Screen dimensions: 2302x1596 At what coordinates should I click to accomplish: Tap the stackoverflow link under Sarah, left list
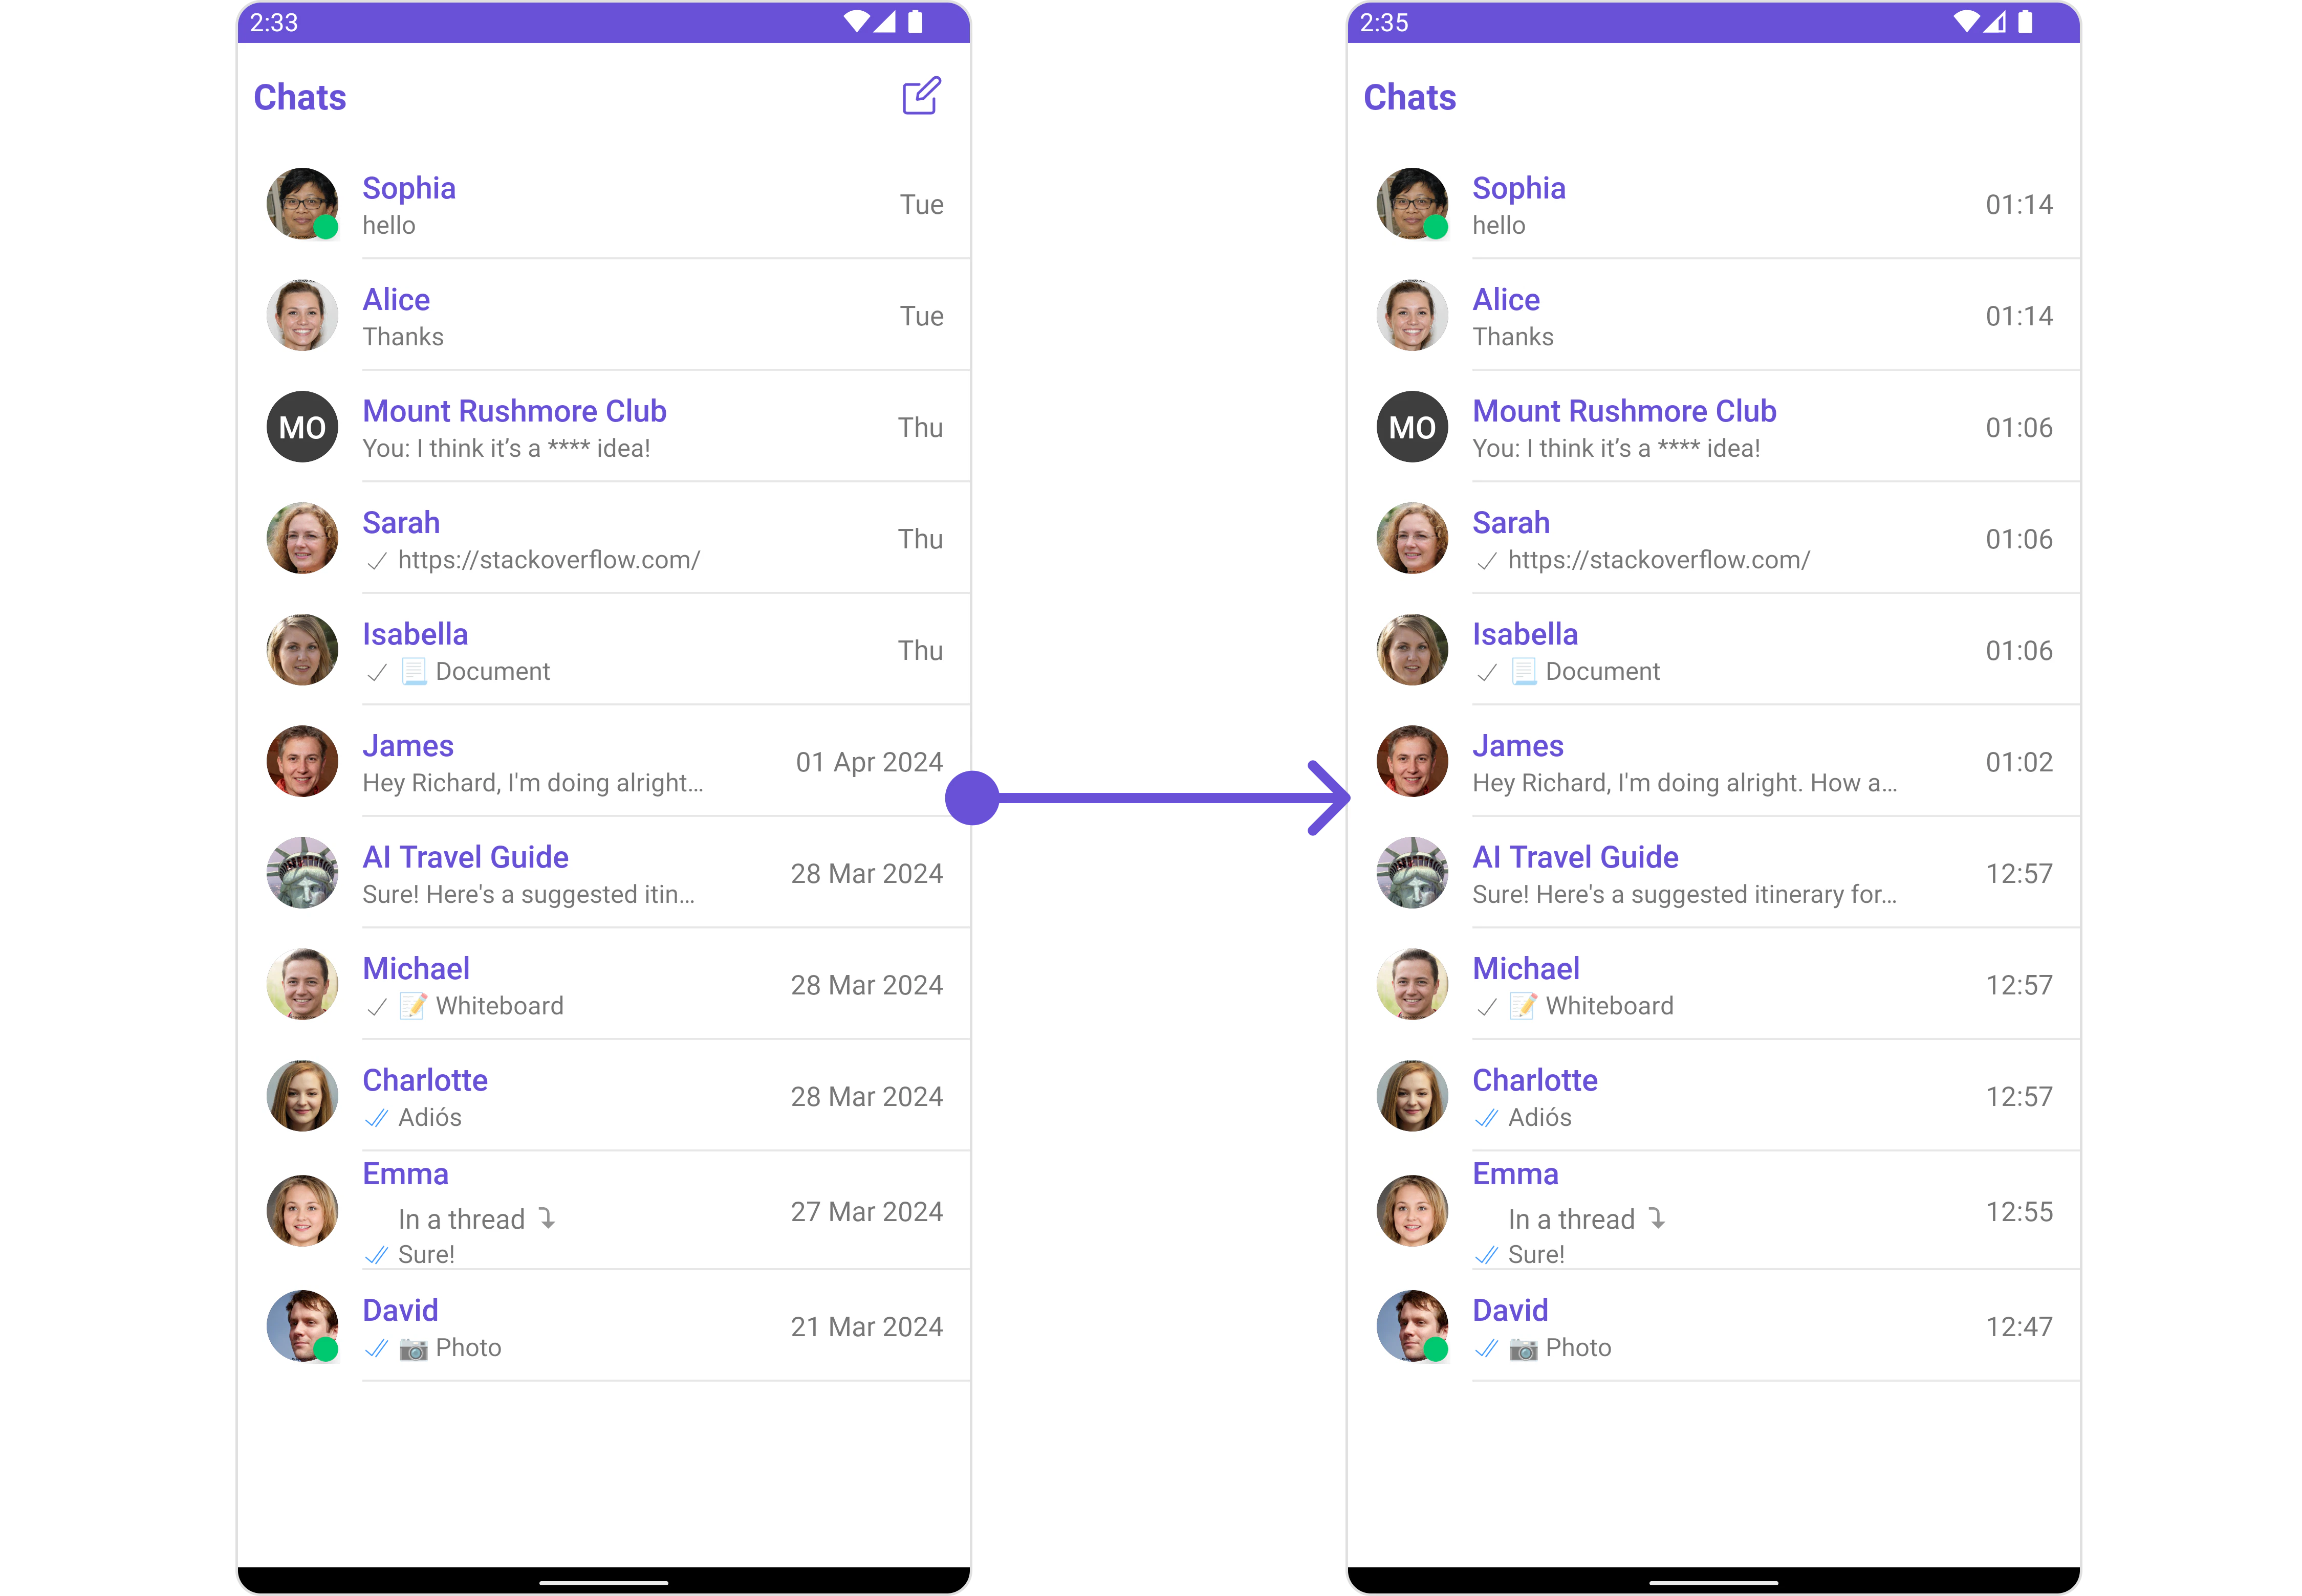548,560
